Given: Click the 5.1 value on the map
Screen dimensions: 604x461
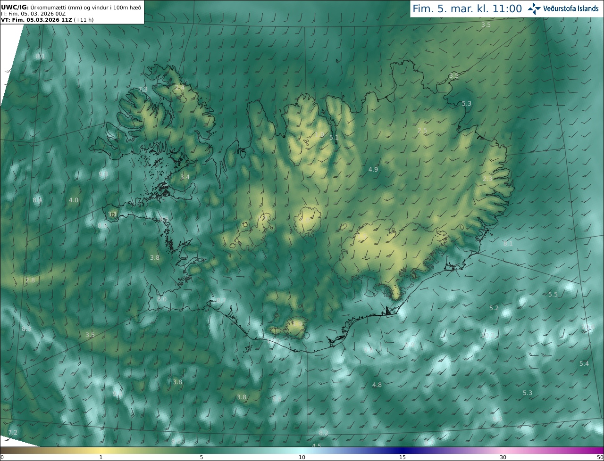Looking at the screenshot, I should click(x=334, y=137).
